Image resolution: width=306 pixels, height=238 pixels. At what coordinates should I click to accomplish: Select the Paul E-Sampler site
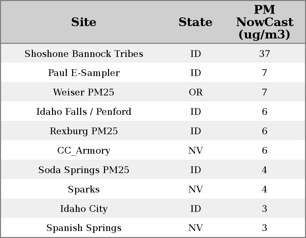pos(84,73)
